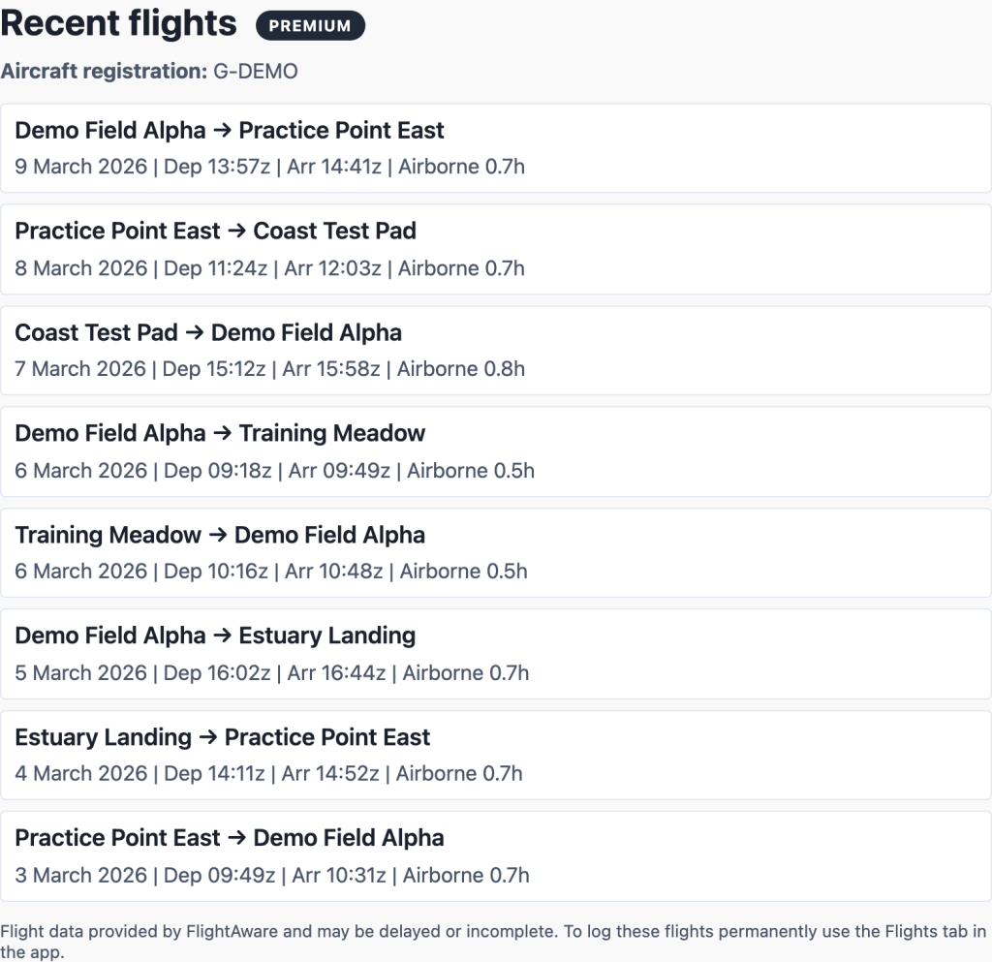
Task: Open the Estuary Landing to Practice Point East flight
Action: (496, 755)
